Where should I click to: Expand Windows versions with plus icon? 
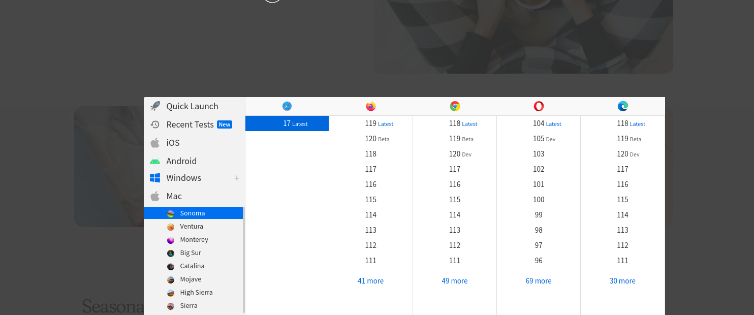point(236,178)
